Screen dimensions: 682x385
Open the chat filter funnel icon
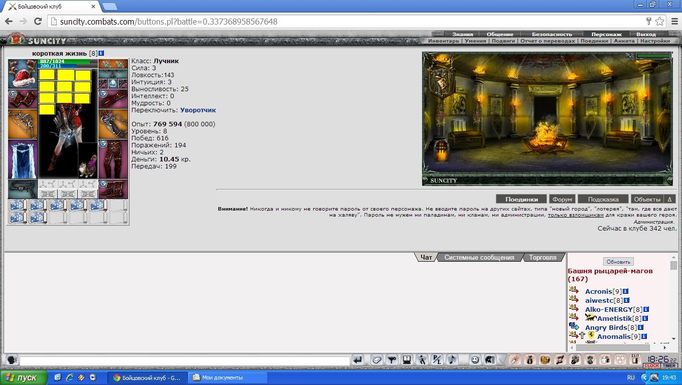(392, 359)
